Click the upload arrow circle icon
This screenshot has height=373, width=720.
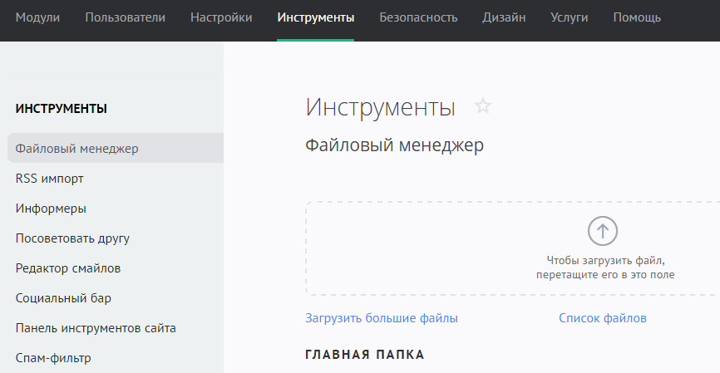(x=603, y=230)
